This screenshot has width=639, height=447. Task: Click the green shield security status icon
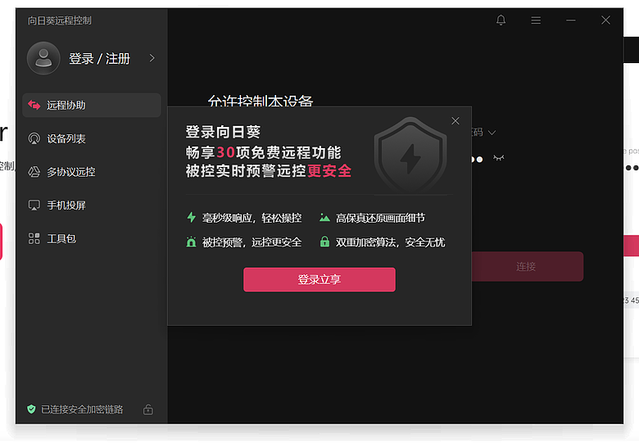coord(31,409)
